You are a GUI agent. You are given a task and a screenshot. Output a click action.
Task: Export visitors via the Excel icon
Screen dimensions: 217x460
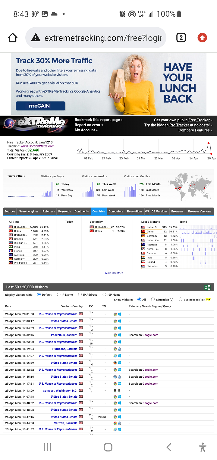[x=207, y=287]
